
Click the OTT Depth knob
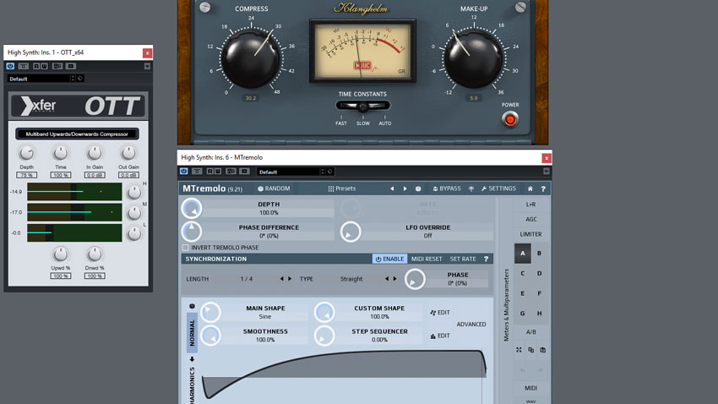[x=26, y=153]
